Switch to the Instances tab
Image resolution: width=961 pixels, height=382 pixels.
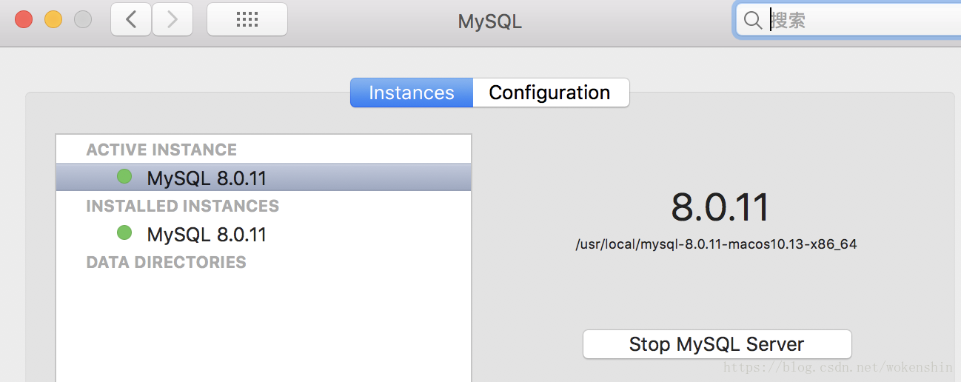point(412,93)
